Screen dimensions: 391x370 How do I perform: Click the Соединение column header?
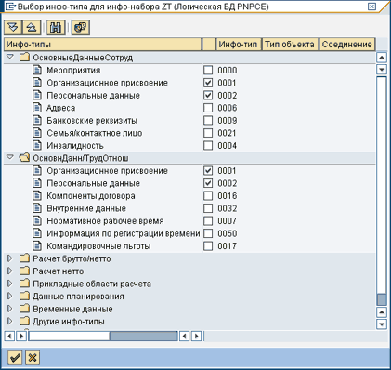tap(347, 45)
